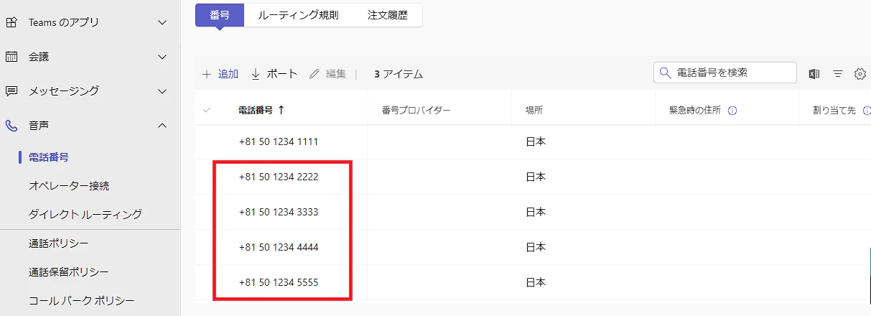The width and height of the screenshot is (871, 316).
Task: Open the filter icon beside search
Action: [x=837, y=73]
